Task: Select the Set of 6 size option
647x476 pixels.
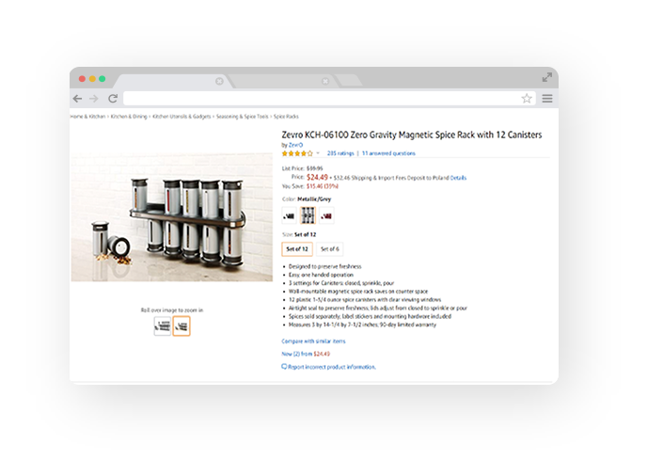Action: click(330, 249)
